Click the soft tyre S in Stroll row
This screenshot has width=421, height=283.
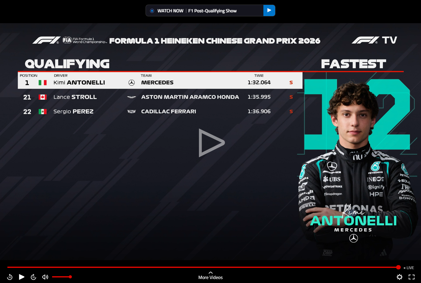coord(291,97)
